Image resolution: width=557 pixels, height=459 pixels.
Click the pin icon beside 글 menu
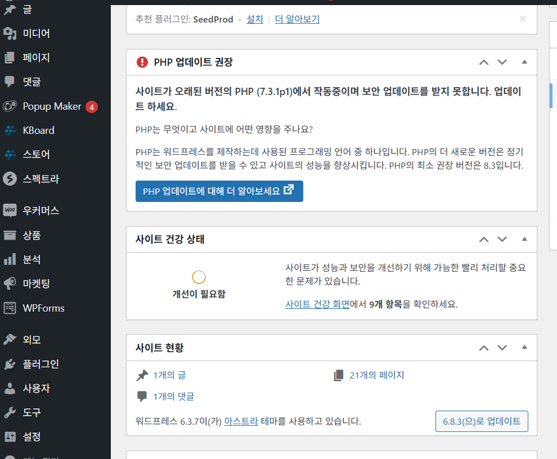coord(10,9)
